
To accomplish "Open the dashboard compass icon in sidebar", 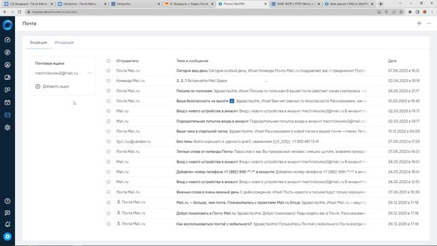I will 8,40.
